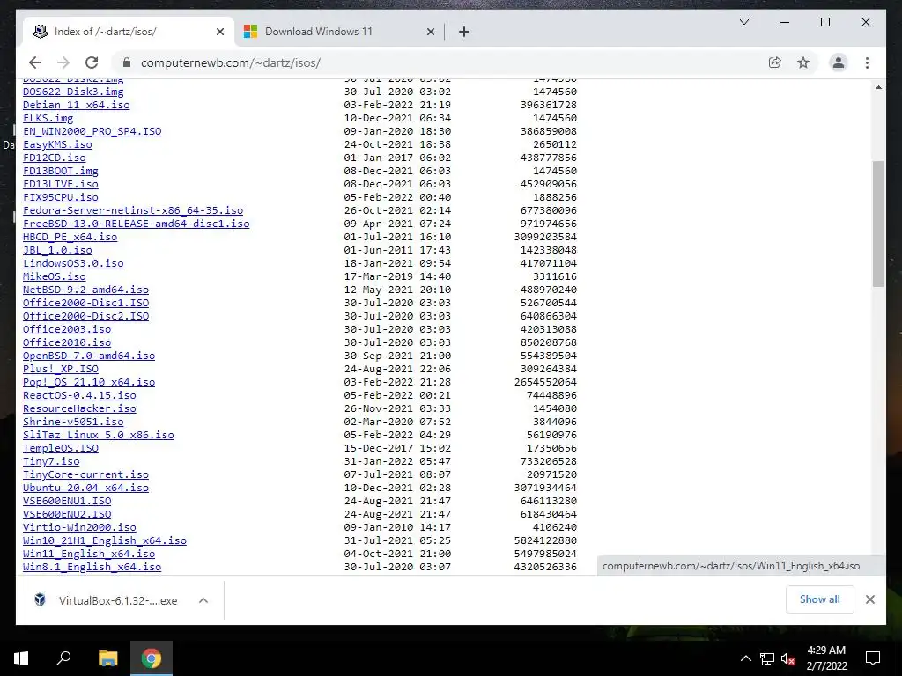Open the Chrome three-dot menu
Screen dimensions: 902x676
pos(867,62)
